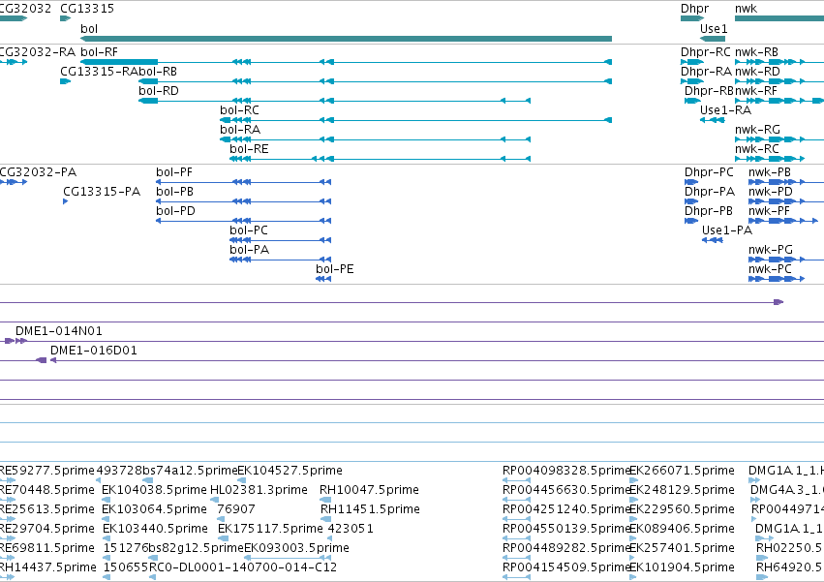Click EK101904.5prime EST label
The width and height of the screenshot is (824, 582).
tap(682, 567)
